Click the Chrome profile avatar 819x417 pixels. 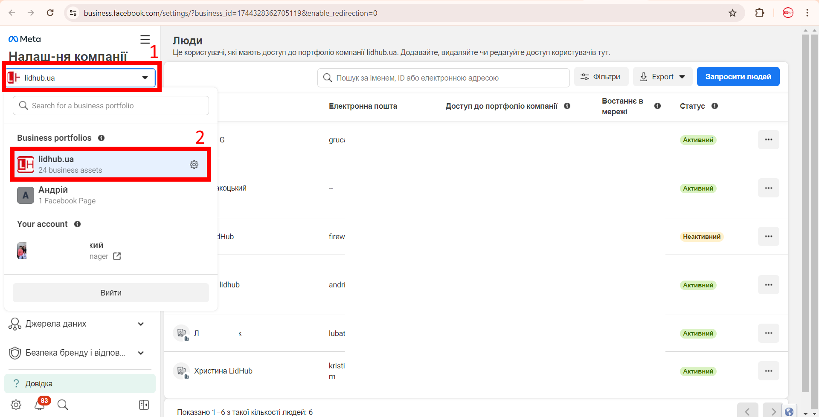pos(788,13)
